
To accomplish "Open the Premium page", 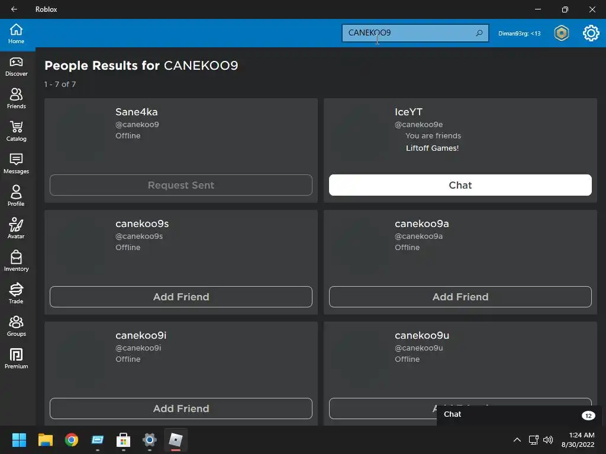I will pyautogui.click(x=16, y=359).
